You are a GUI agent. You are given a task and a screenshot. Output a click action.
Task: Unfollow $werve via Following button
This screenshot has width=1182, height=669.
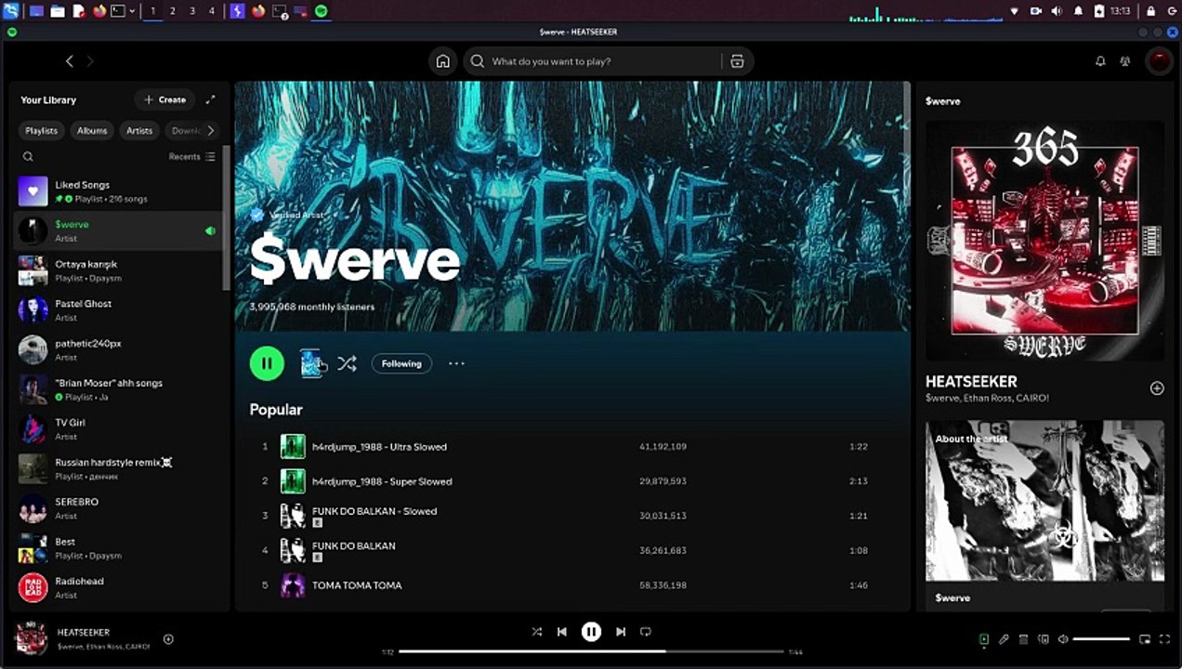[x=401, y=363]
